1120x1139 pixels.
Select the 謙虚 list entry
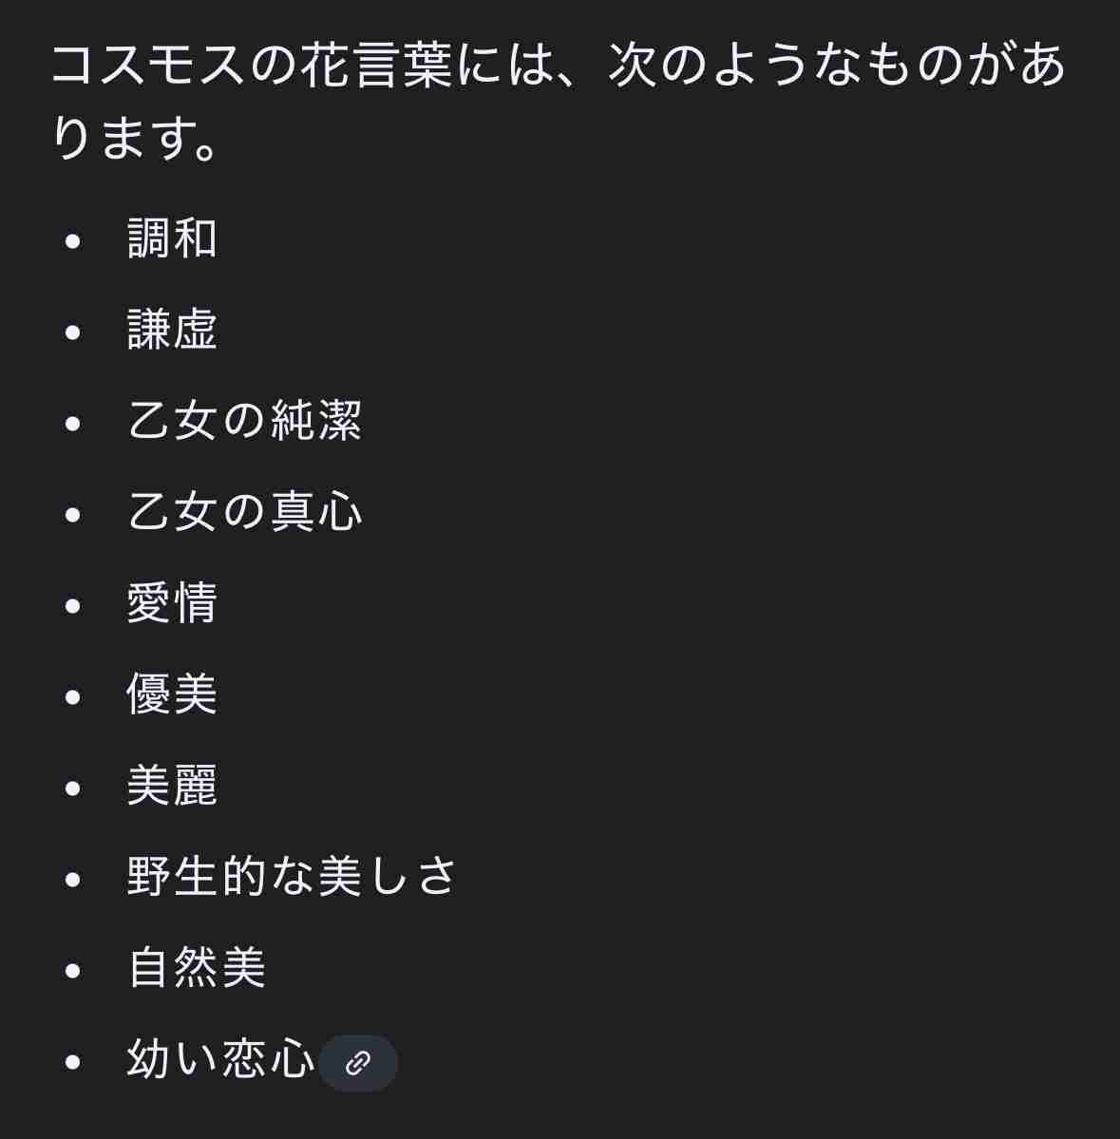coord(172,330)
